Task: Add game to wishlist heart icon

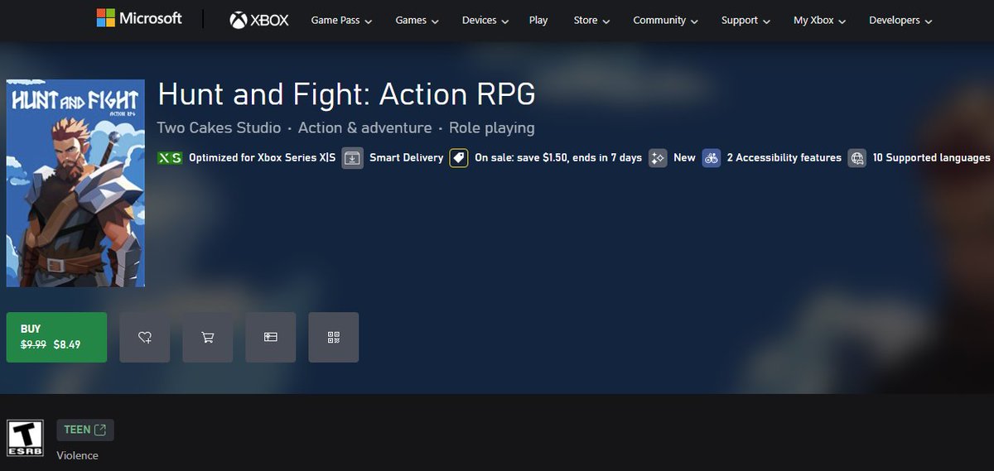Action: 145,337
